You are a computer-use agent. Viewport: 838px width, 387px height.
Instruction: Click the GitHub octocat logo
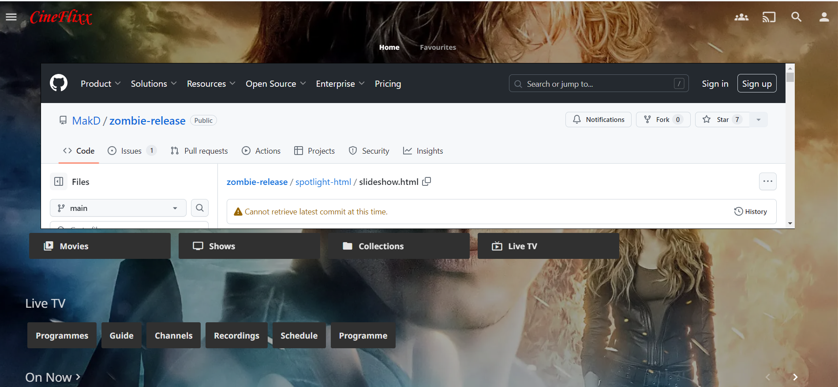click(59, 83)
